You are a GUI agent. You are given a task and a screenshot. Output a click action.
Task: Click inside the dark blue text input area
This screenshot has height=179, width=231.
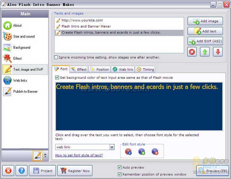(x=139, y=106)
